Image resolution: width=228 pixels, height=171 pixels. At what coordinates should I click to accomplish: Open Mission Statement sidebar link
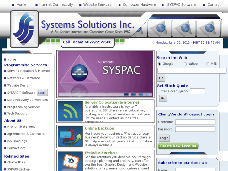pyautogui.click(x=21, y=127)
